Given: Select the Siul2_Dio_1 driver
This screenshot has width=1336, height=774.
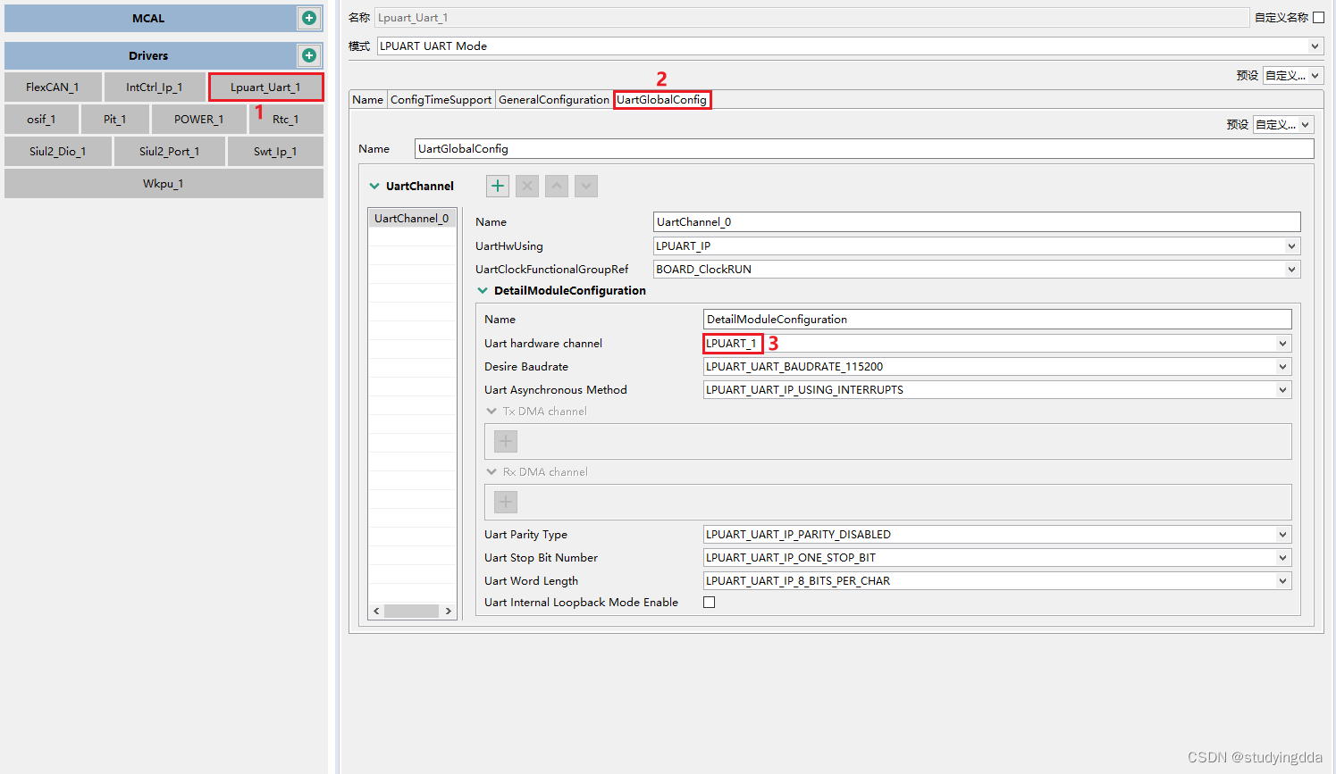Looking at the screenshot, I should click(x=58, y=152).
